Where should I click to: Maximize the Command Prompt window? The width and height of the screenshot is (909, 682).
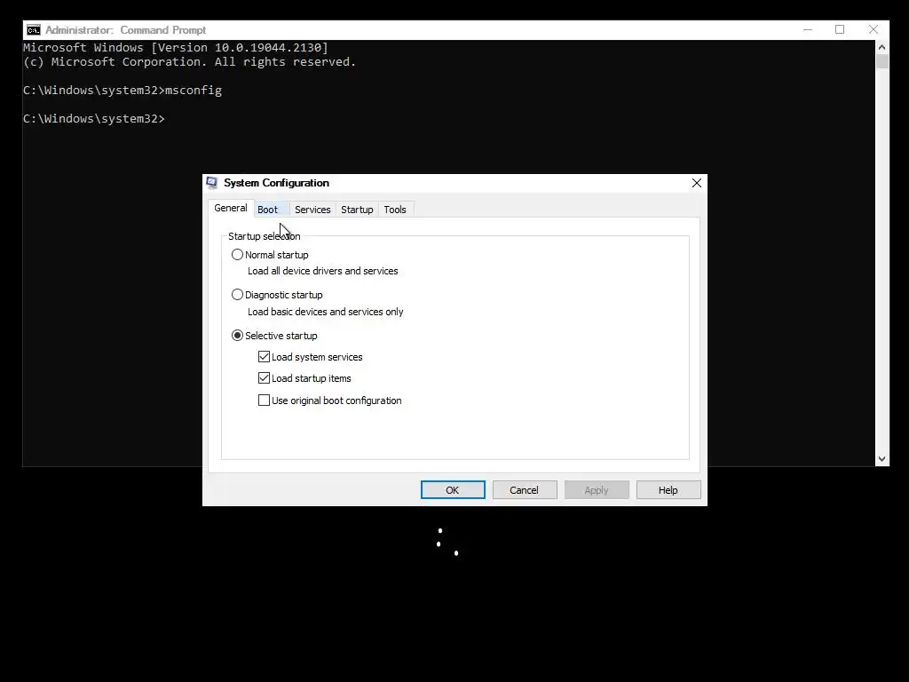(x=840, y=29)
